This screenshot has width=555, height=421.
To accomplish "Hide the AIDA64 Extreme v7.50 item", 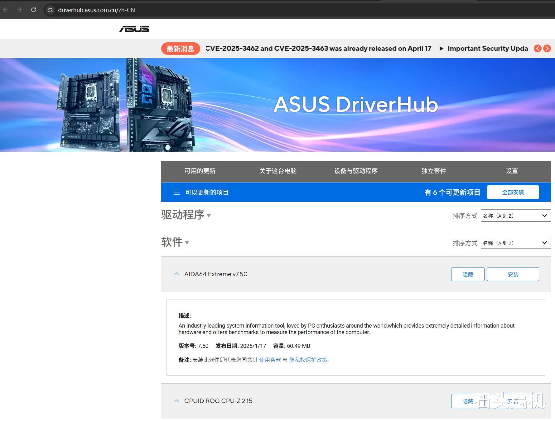I will point(468,274).
